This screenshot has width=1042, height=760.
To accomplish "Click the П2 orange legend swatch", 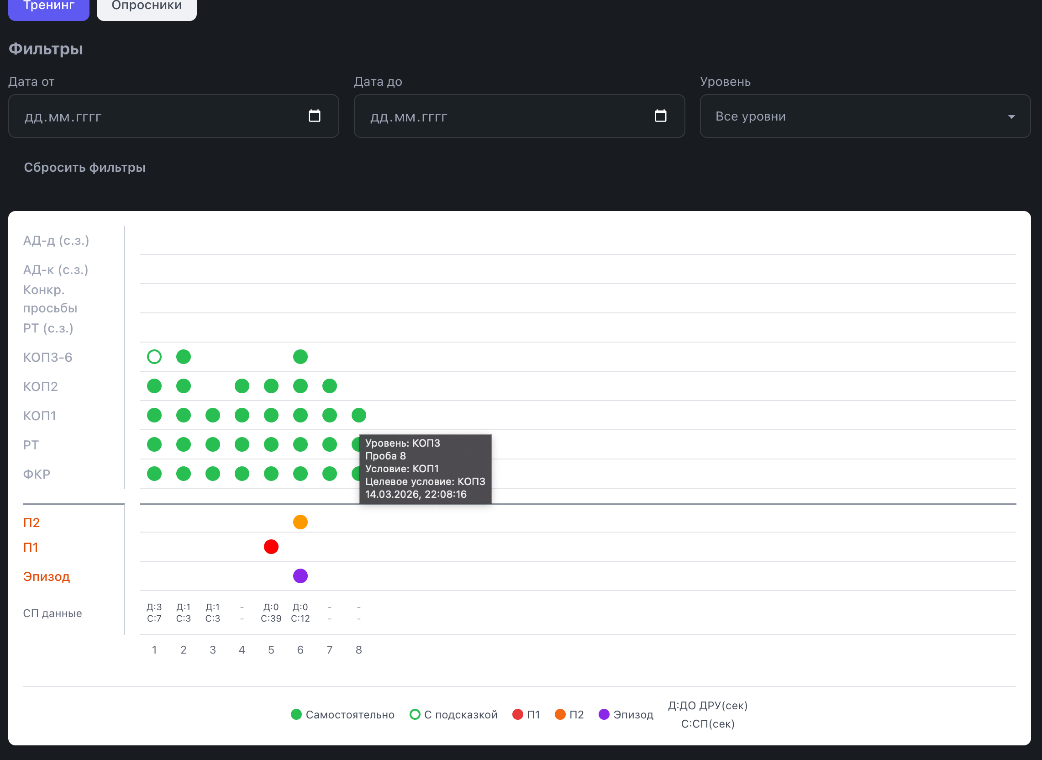I will coord(560,714).
